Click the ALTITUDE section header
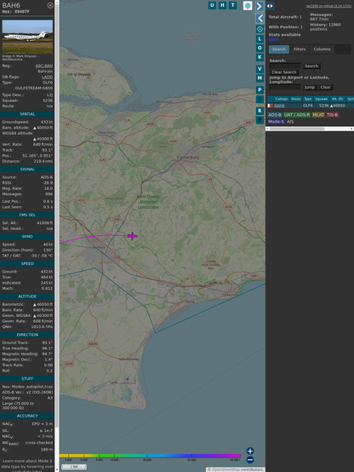Screen dimensions: 354x472 click(27, 296)
